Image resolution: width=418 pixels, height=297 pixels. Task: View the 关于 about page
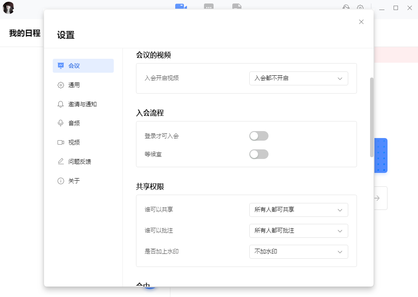pyautogui.click(x=72, y=180)
